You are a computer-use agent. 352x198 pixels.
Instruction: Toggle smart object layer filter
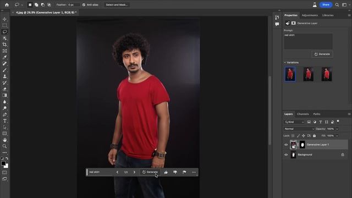[332, 122]
